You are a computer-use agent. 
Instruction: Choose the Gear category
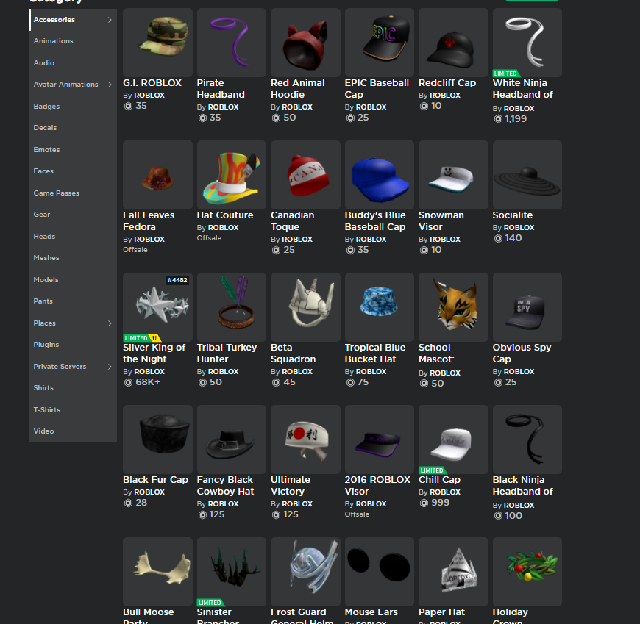[42, 214]
